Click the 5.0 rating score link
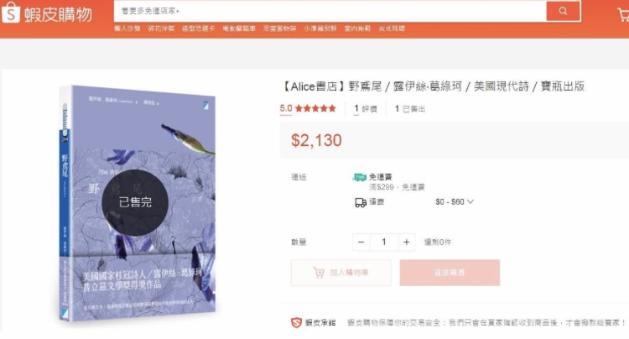629x339 pixels. tap(286, 108)
